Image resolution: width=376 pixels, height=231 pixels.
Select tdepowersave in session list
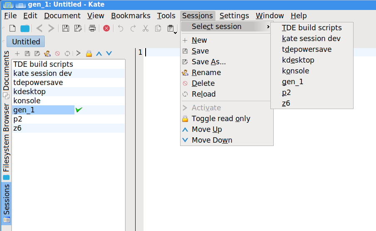[69, 83]
